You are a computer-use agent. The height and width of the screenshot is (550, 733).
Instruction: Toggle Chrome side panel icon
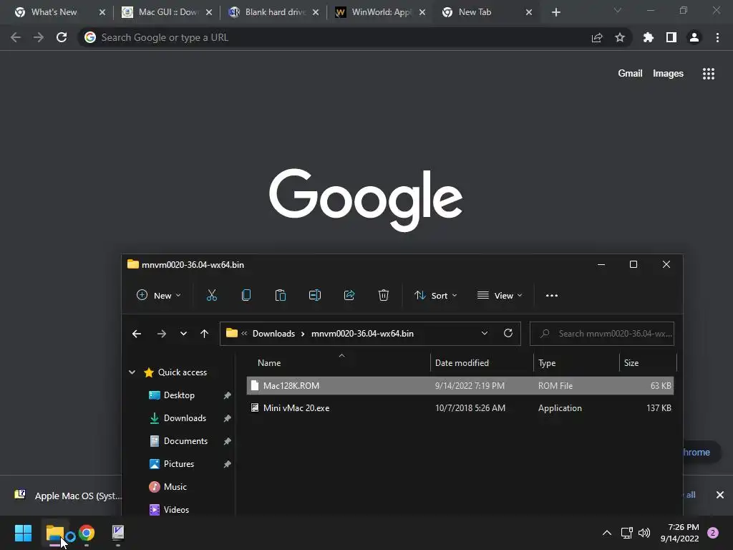point(671,37)
